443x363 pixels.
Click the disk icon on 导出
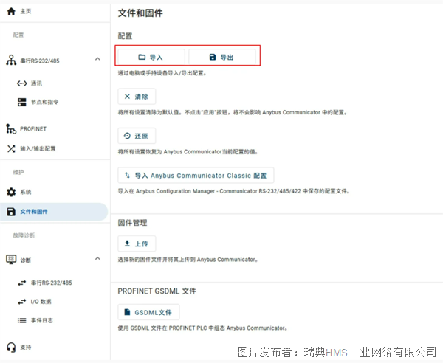click(213, 57)
